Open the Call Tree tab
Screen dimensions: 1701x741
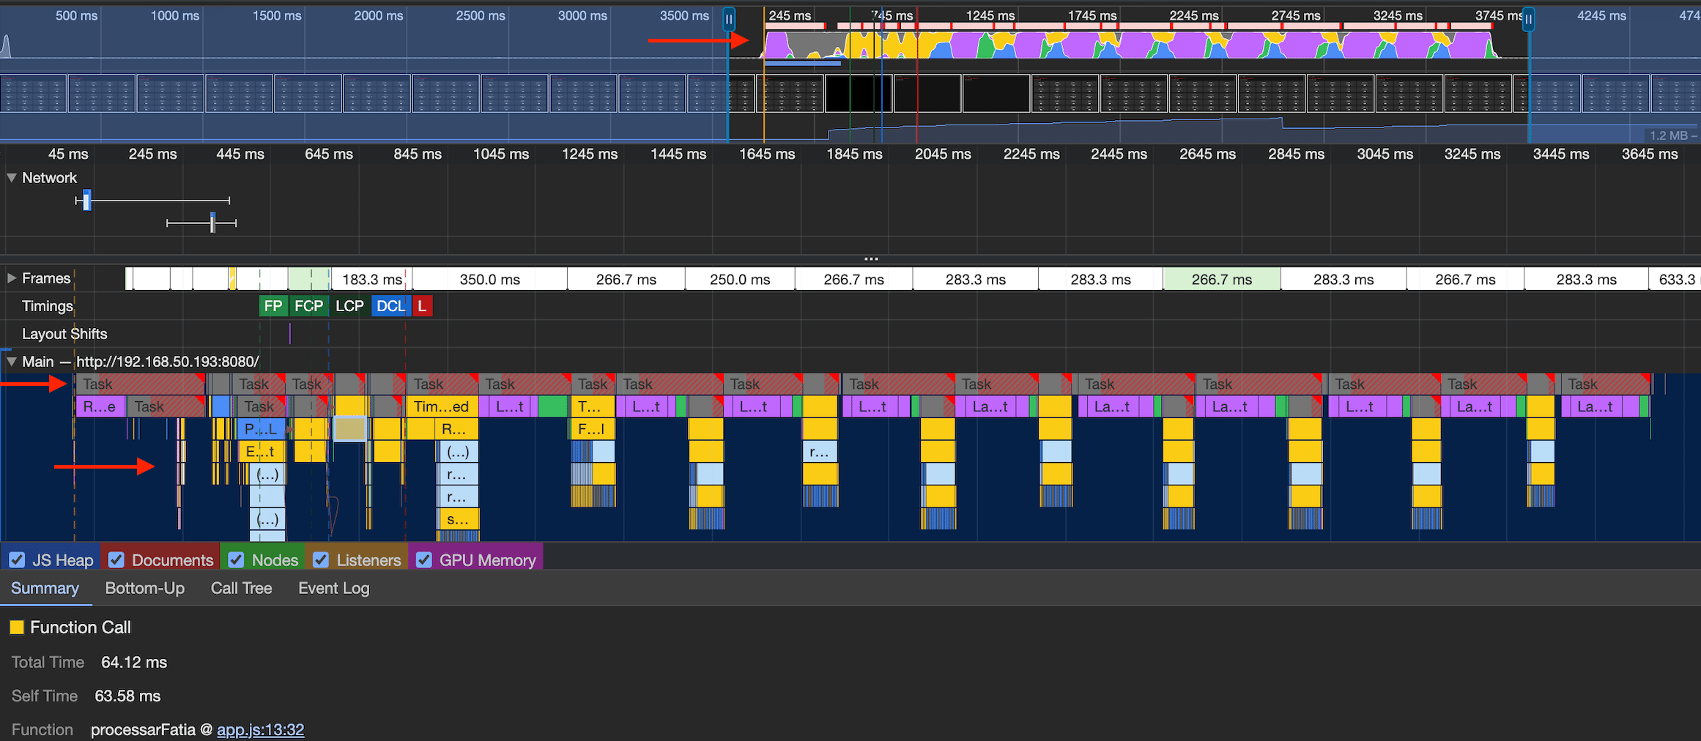(x=242, y=589)
